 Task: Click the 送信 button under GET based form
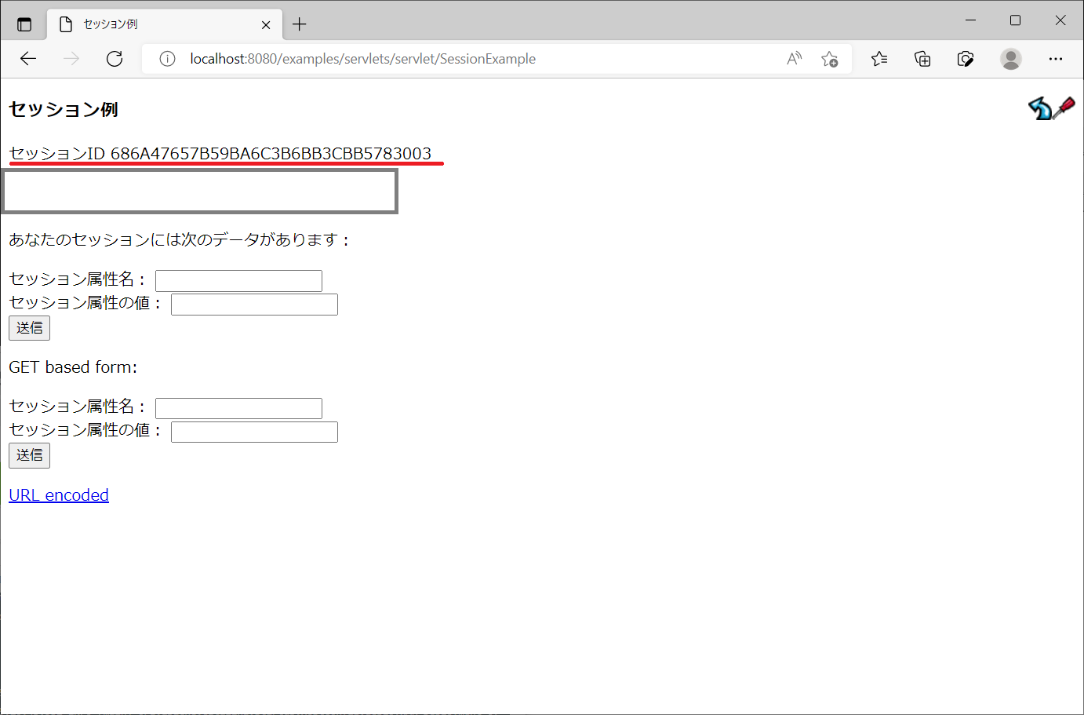pos(29,455)
